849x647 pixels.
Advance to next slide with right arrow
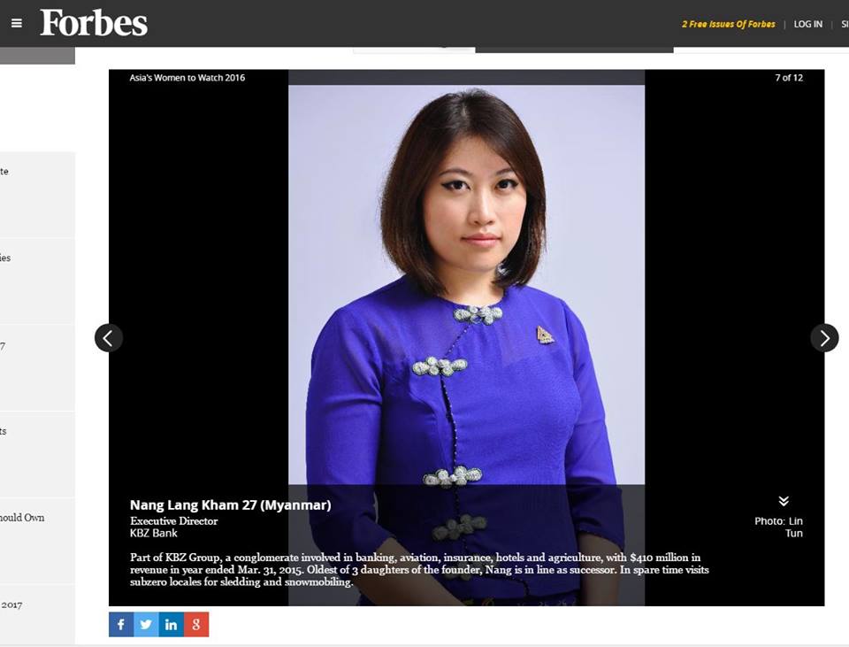[x=824, y=338]
